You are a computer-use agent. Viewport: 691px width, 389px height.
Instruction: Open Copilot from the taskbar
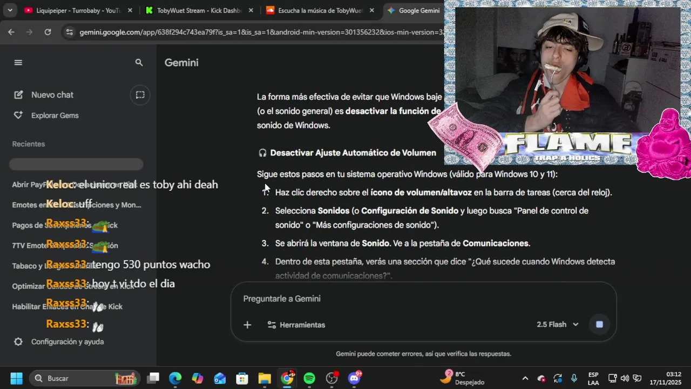pyautogui.click(x=198, y=378)
